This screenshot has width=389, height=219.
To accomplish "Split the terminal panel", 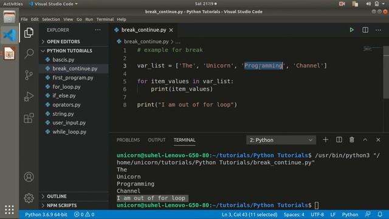I will 339,140.
